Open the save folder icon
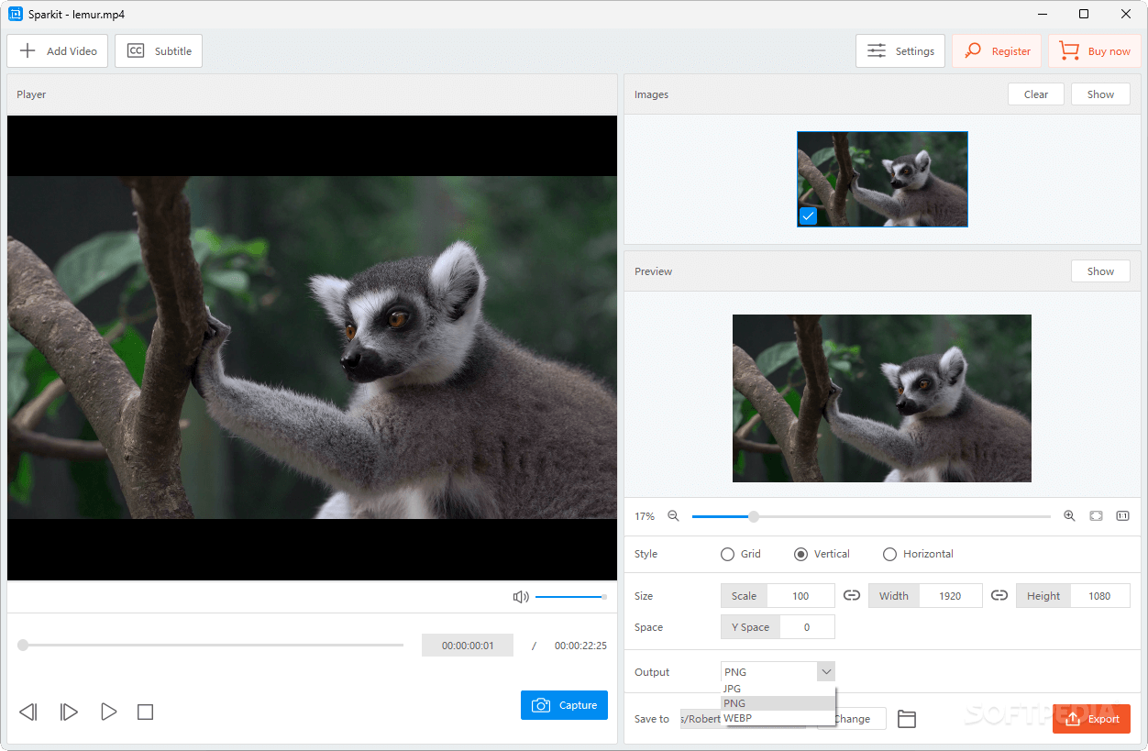 (907, 719)
